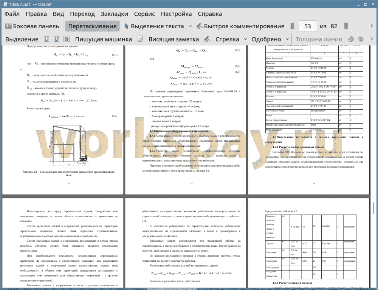
Task: Expand annotation toolbar overflow chevron
Action: 372,39
